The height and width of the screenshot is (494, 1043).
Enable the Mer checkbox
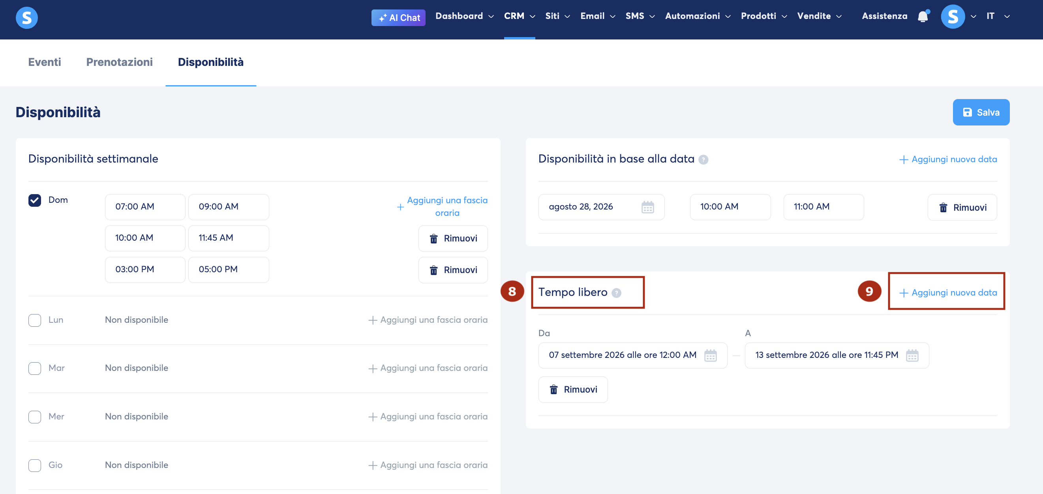click(35, 417)
